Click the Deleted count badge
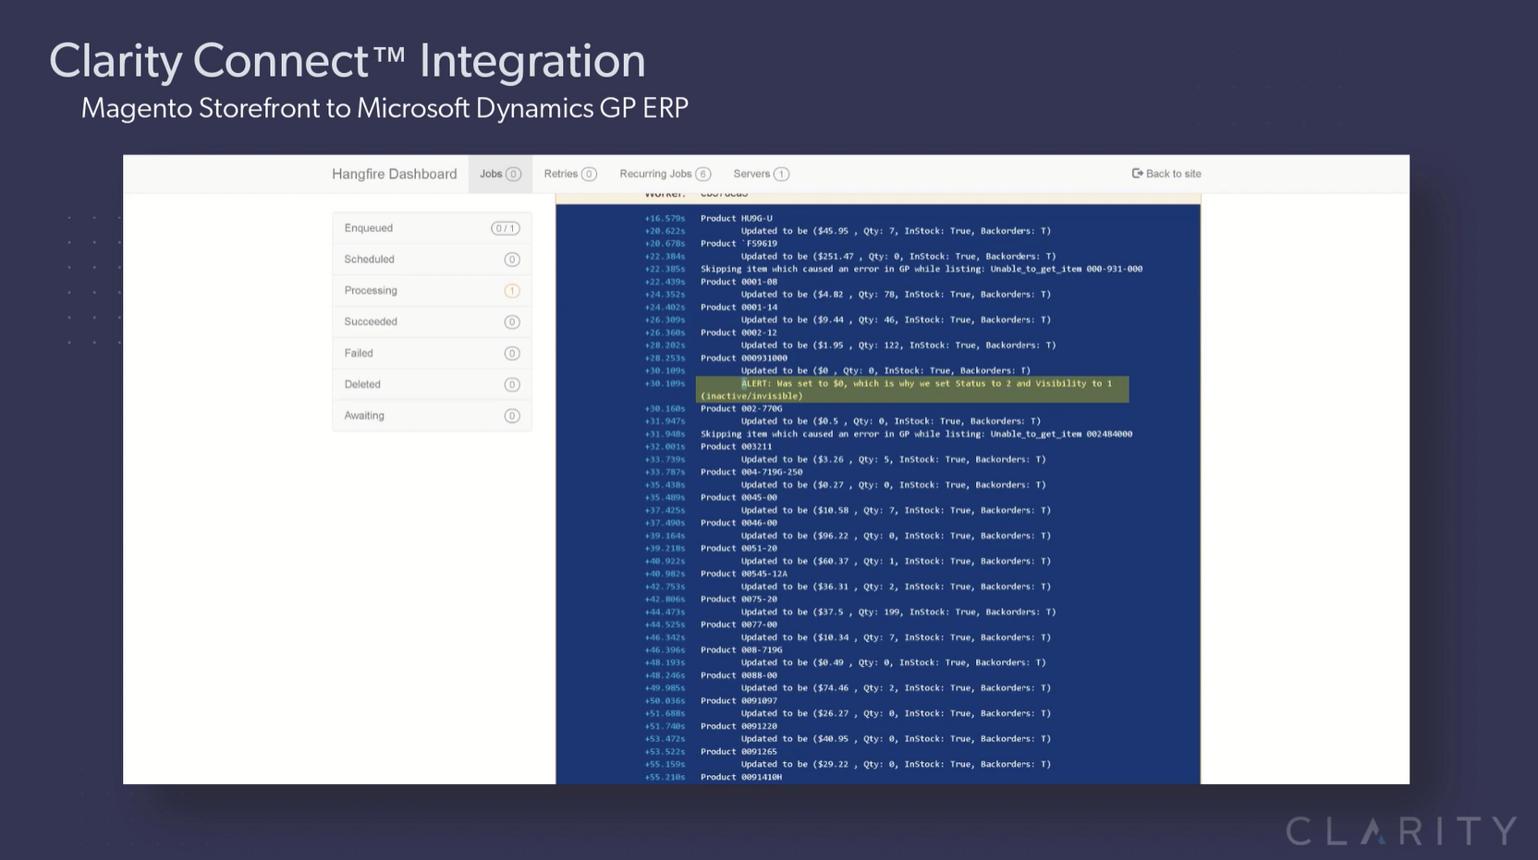The width and height of the screenshot is (1538, 860). [512, 385]
